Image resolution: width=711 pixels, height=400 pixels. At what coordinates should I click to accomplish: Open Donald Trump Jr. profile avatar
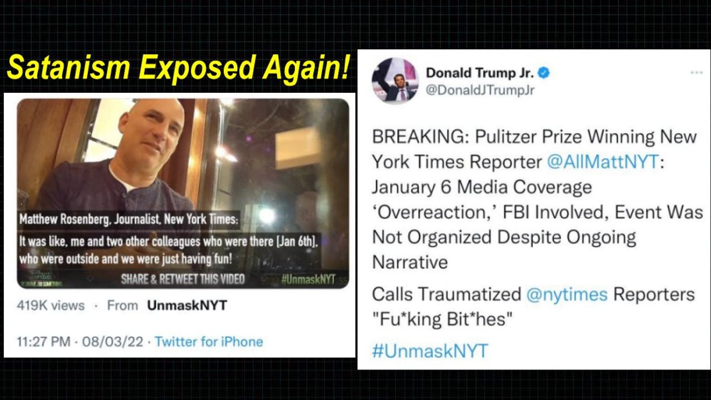pyautogui.click(x=395, y=81)
